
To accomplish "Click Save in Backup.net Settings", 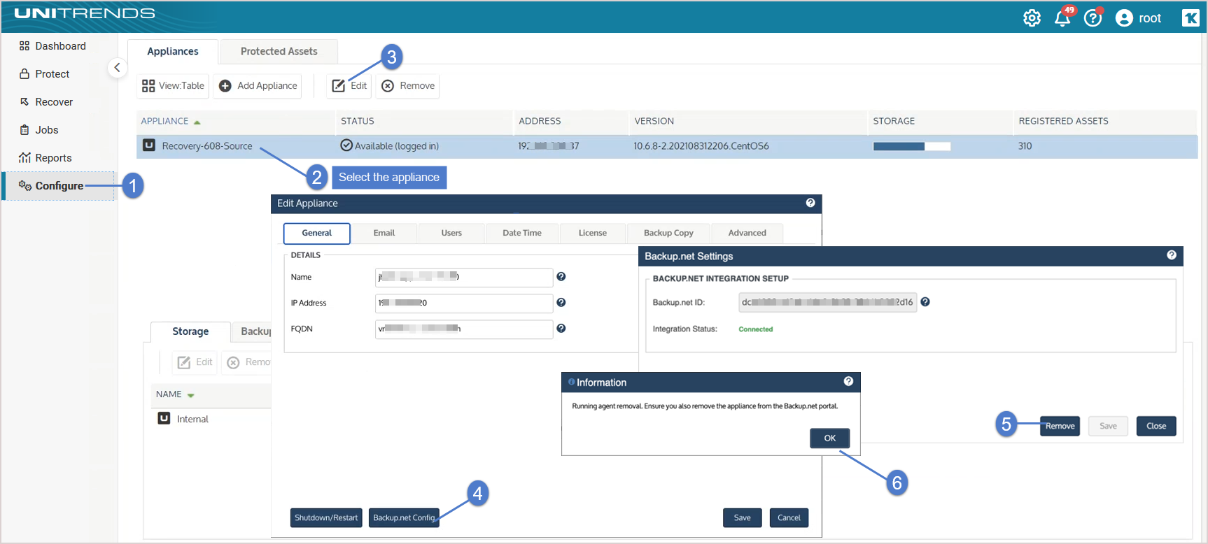I will point(1108,427).
